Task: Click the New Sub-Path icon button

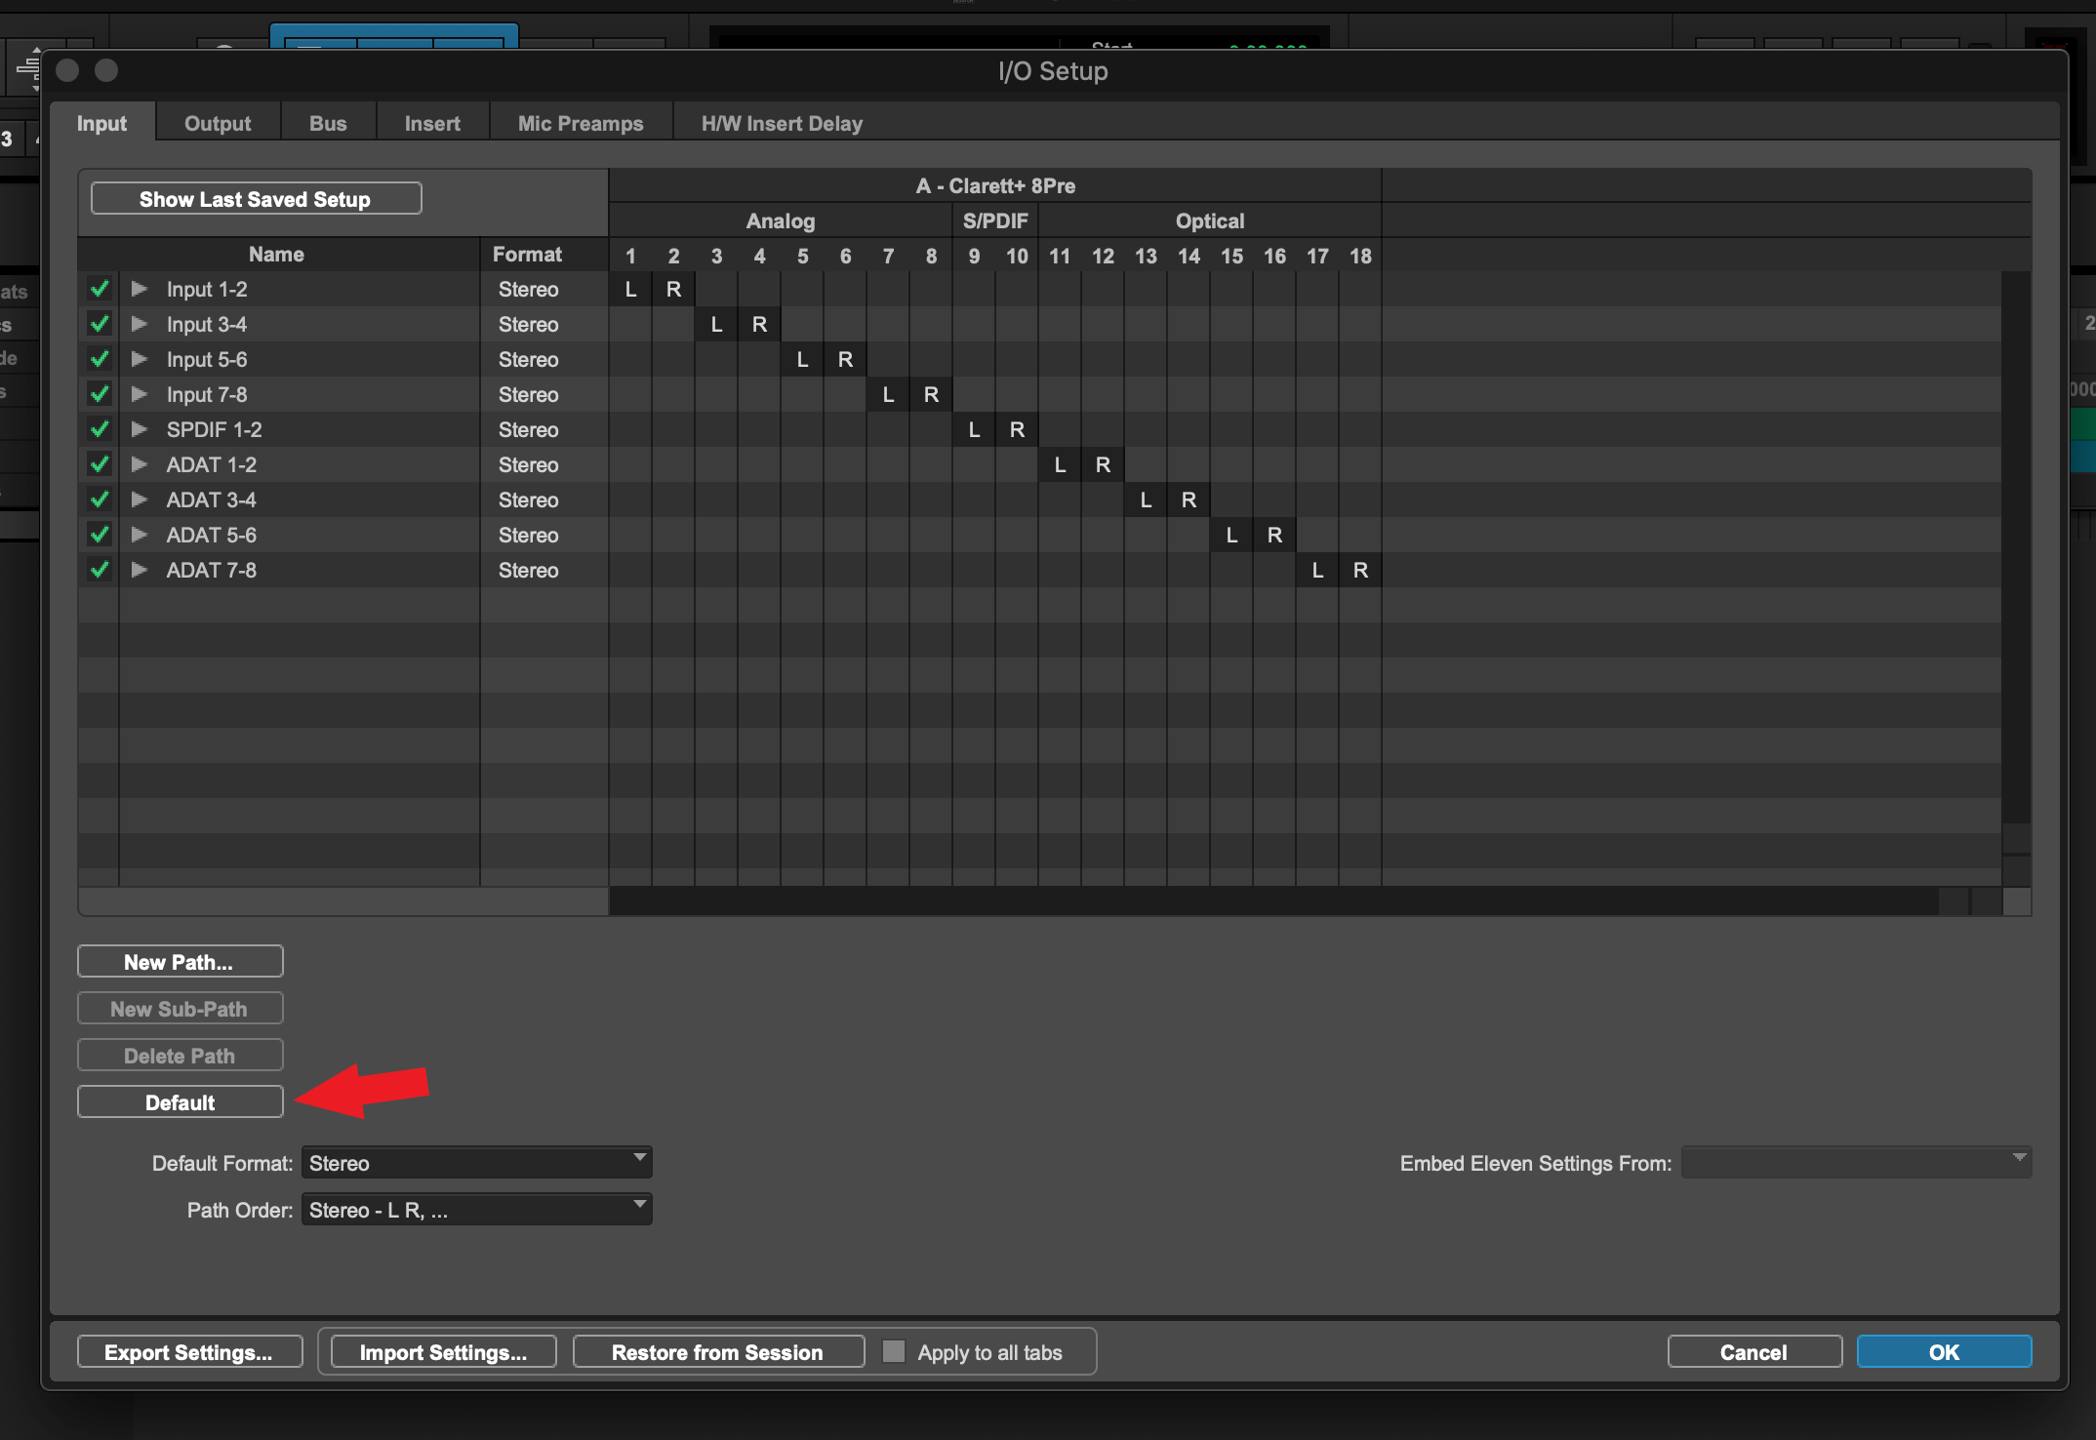Action: tap(179, 1009)
